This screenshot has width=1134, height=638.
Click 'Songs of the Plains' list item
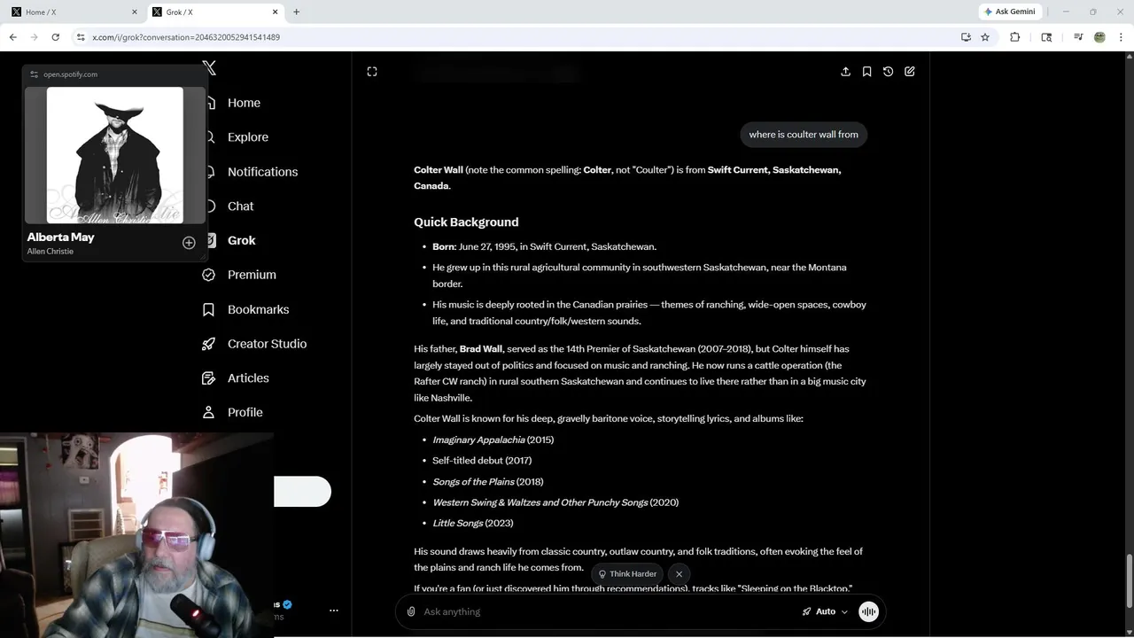[x=488, y=482]
